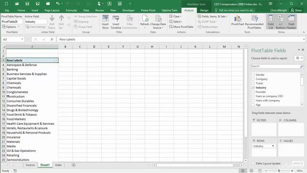The image size is (307, 173).
Task: Open the Name Box dropdown arrow
Action: pyautogui.click(x=22, y=39)
